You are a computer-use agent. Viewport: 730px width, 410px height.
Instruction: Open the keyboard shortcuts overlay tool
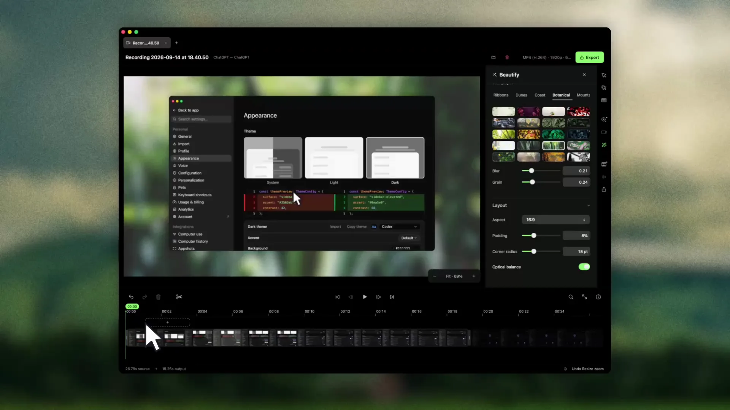604,100
